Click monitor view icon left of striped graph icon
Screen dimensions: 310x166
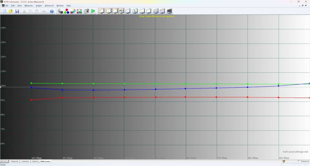(x=149, y=11)
